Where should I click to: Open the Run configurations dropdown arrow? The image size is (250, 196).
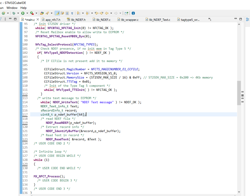pos(27,13)
